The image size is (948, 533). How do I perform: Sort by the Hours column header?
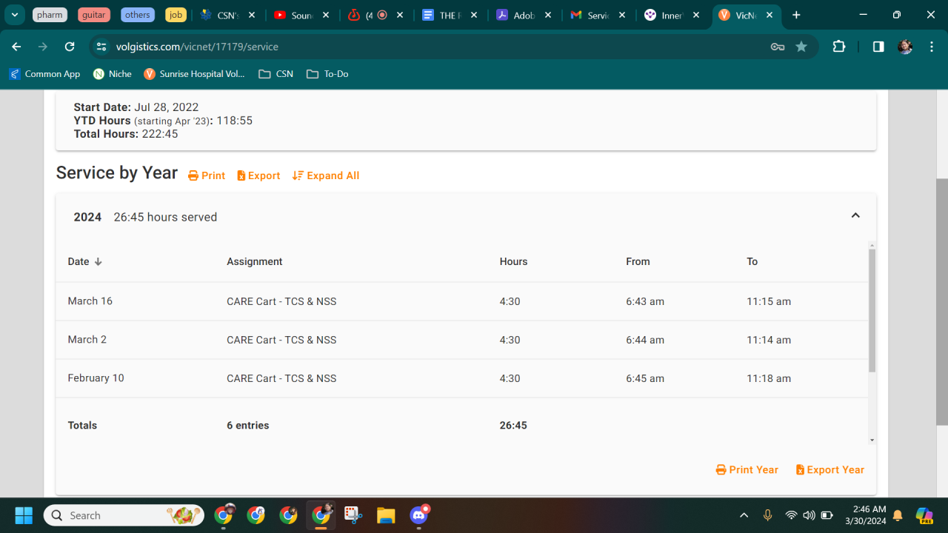513,261
